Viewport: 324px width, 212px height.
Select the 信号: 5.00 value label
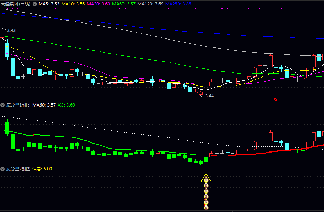pyautogui.click(x=42, y=169)
